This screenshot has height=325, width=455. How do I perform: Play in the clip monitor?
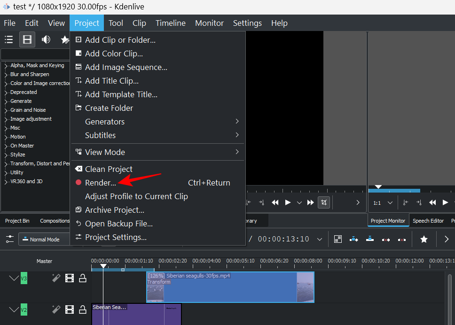coord(288,202)
